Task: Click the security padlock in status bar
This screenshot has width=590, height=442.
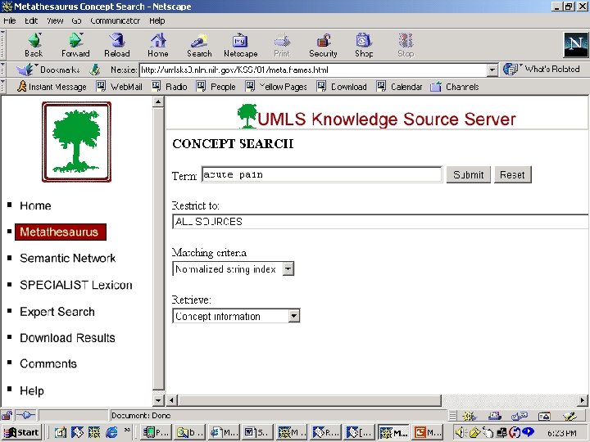Action: pyautogui.click(x=7, y=415)
